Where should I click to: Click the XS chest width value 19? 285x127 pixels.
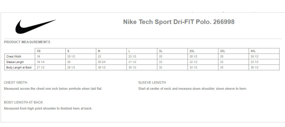[38, 56]
